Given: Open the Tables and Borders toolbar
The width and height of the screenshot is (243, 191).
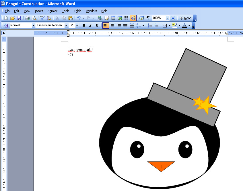Looking at the screenshot, I should tap(106, 18).
